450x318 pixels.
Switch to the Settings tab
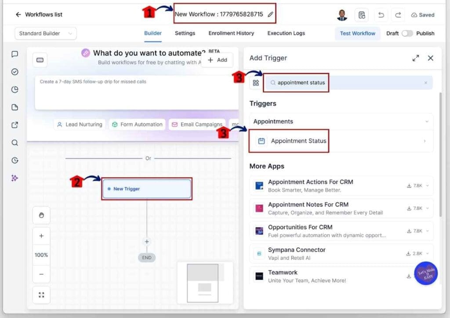pos(185,33)
